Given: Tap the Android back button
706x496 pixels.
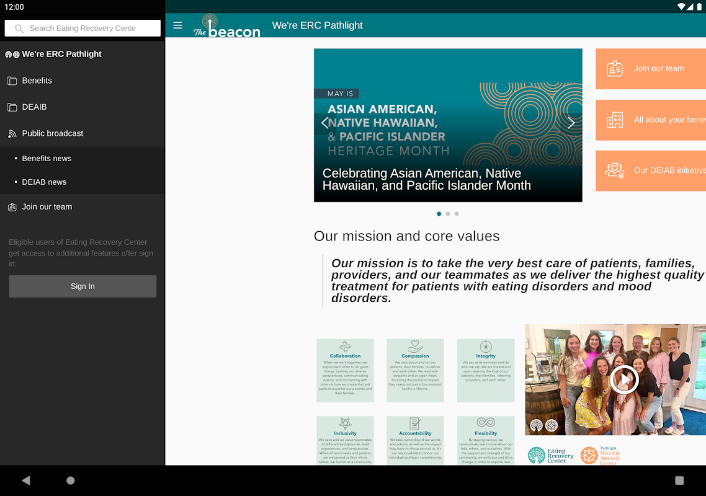Looking at the screenshot, I should coord(26,480).
